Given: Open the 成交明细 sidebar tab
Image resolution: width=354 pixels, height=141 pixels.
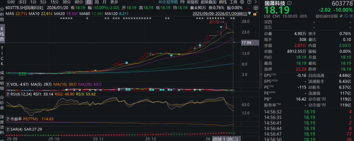Looking at the screenshot, I should [x=2, y=81].
